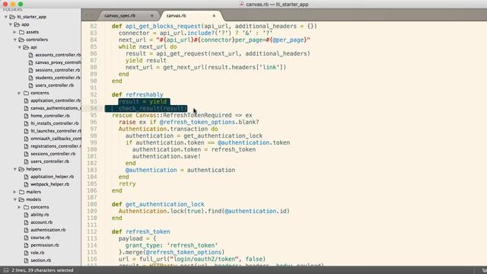The width and height of the screenshot is (487, 274).
Task: Collapse the lti_starter_app root folder
Action: 6,17
